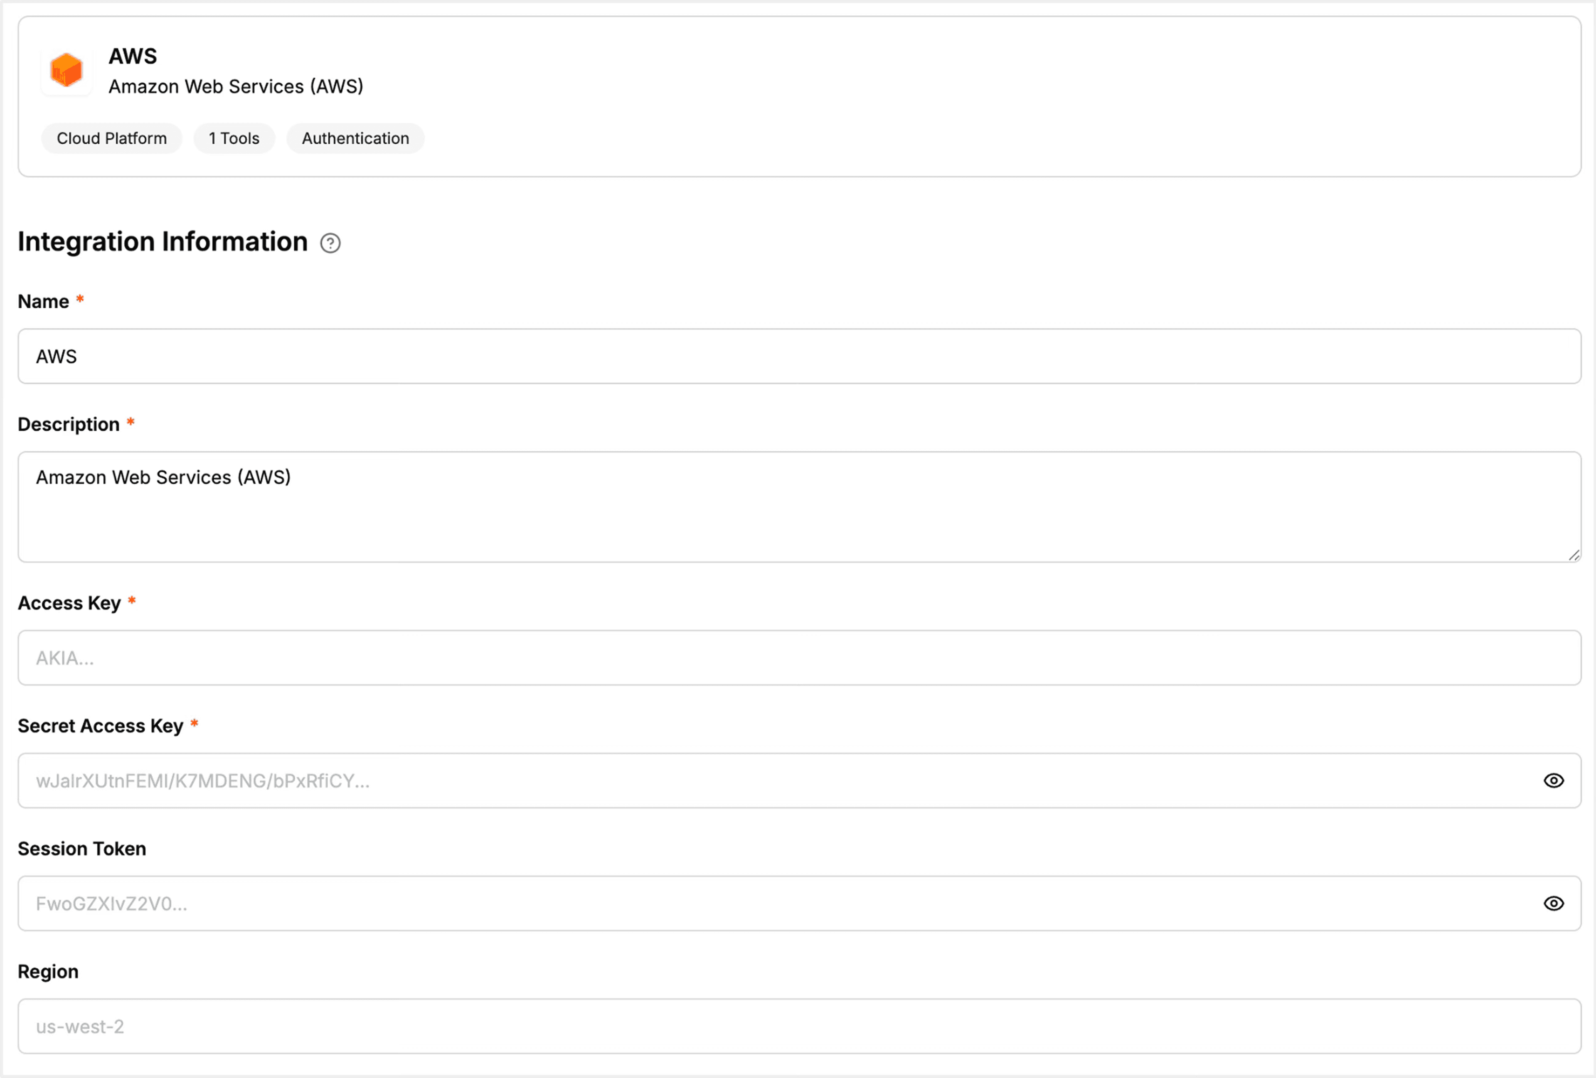Select the Authentication badge
1596x1078 pixels.
pos(355,138)
